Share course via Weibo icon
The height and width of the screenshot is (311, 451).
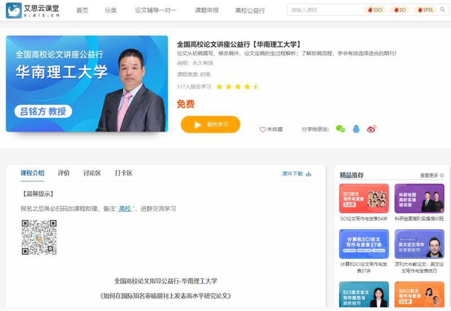pyautogui.click(x=371, y=129)
